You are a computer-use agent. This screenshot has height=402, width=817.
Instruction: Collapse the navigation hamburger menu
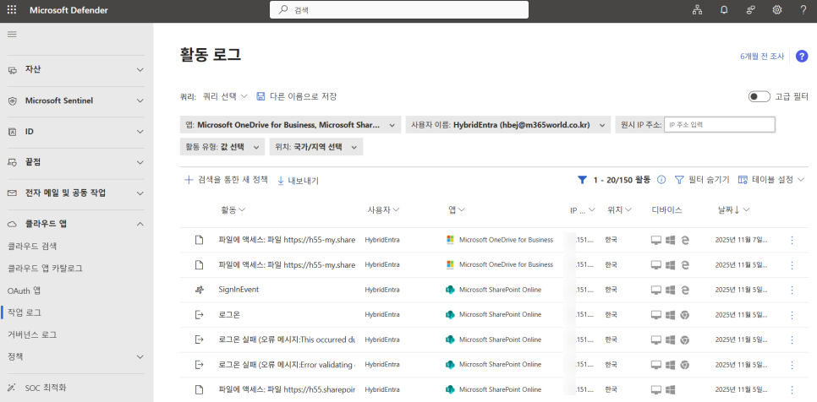(x=12, y=35)
